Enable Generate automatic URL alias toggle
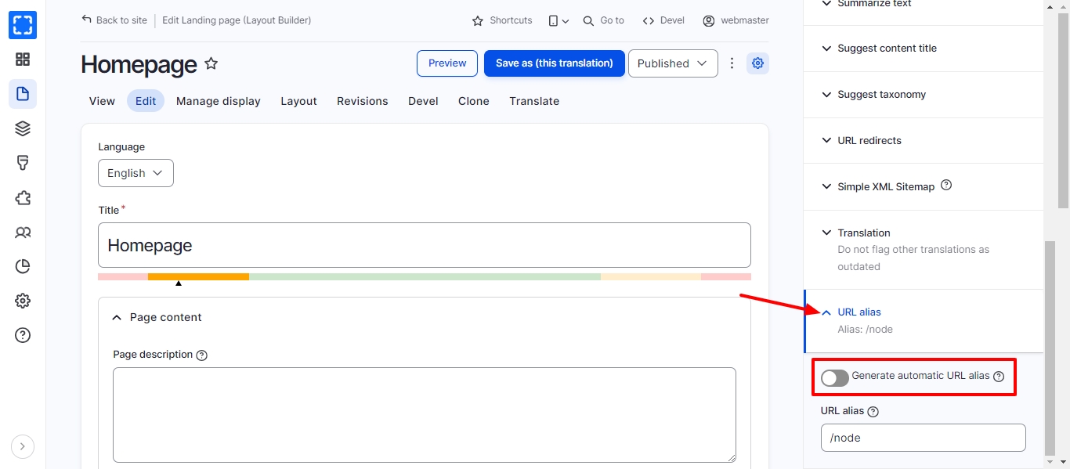The height and width of the screenshot is (469, 1070). (x=835, y=378)
